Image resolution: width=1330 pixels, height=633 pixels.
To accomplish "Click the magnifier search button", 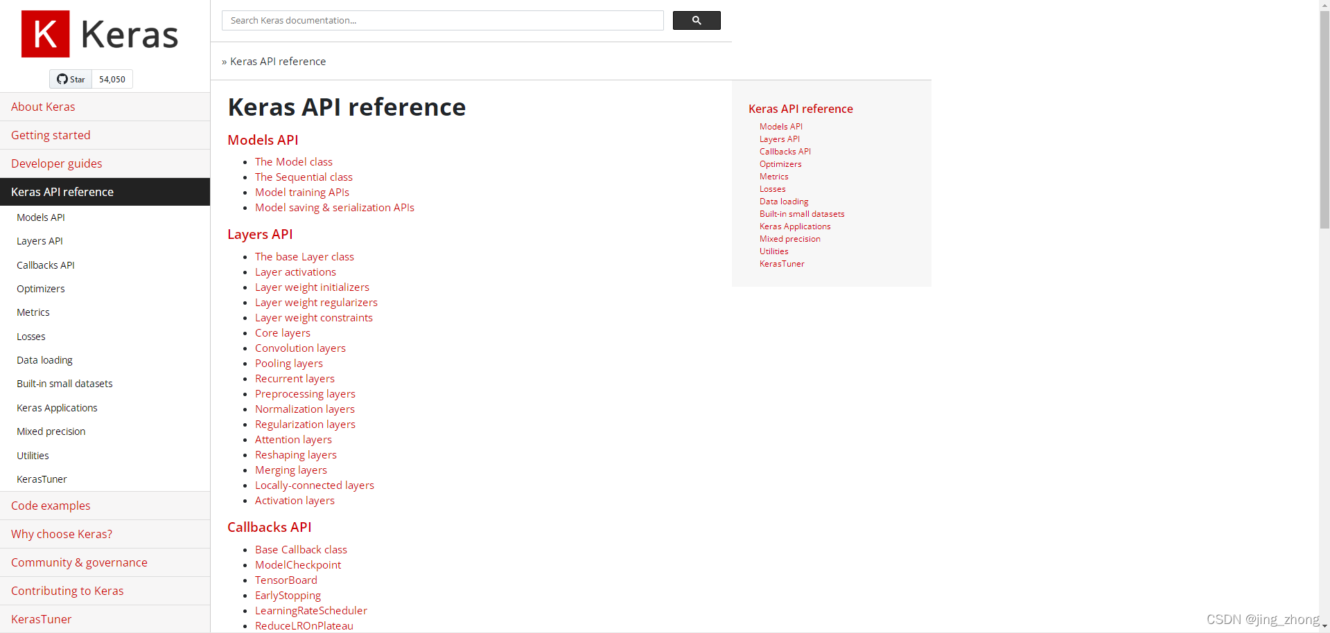I will 697,21.
